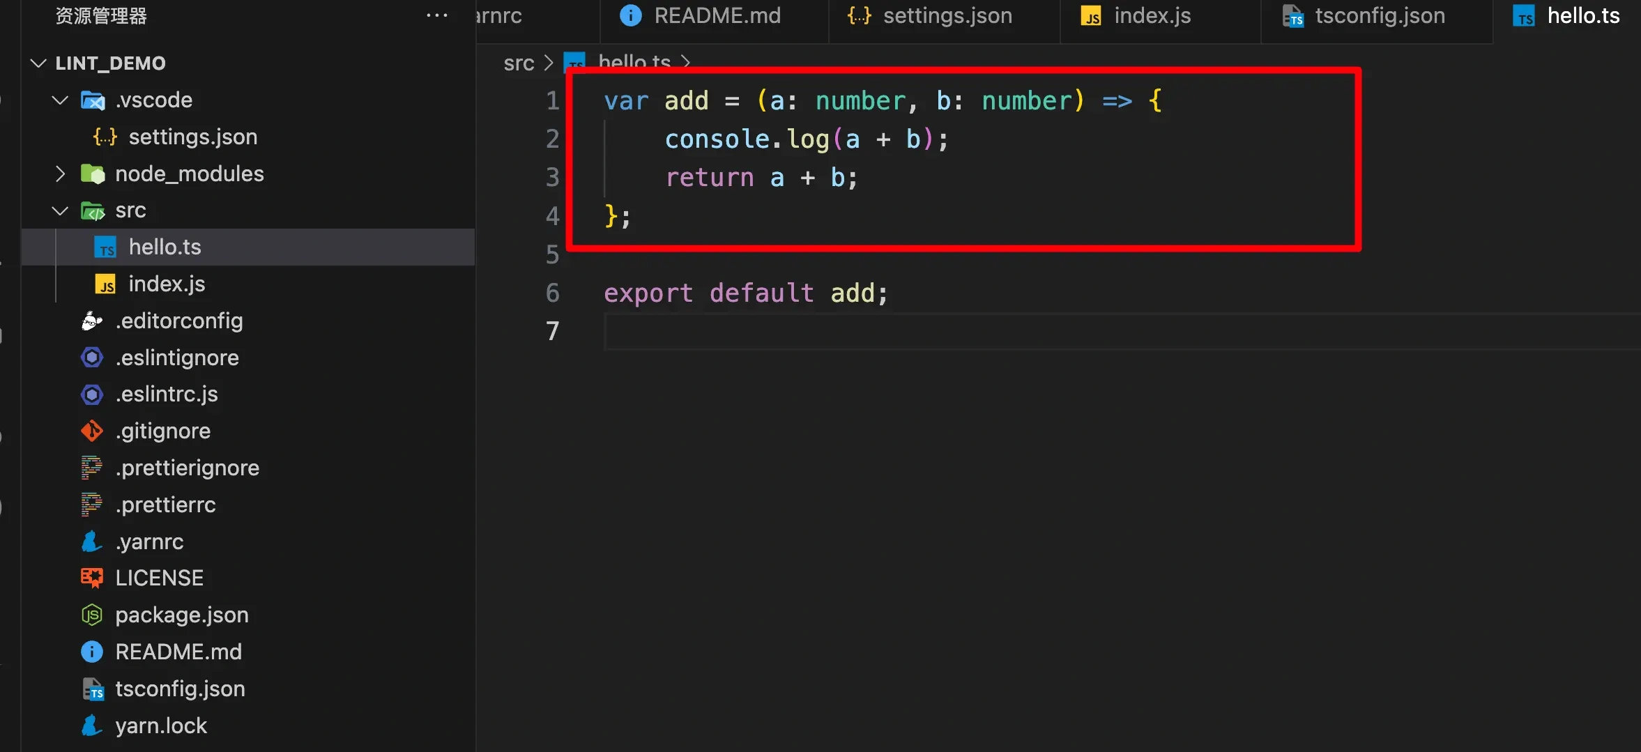
Task: Open the settings.json editor tab
Action: (x=947, y=16)
